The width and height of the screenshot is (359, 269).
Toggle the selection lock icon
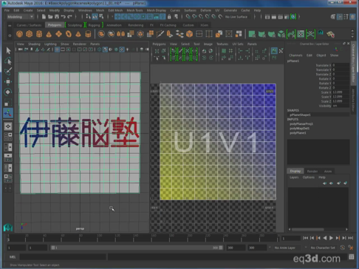pyautogui.click(x=169, y=17)
